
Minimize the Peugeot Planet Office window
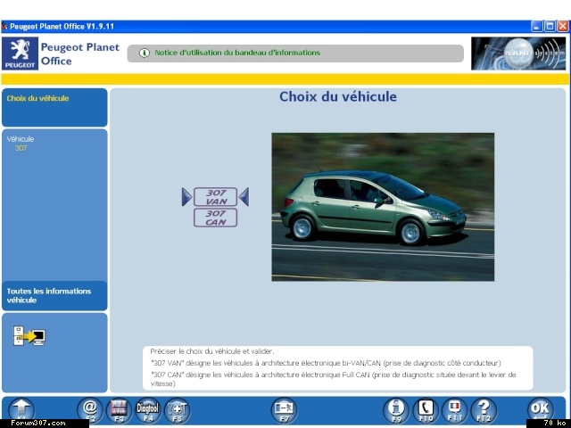[537, 26]
